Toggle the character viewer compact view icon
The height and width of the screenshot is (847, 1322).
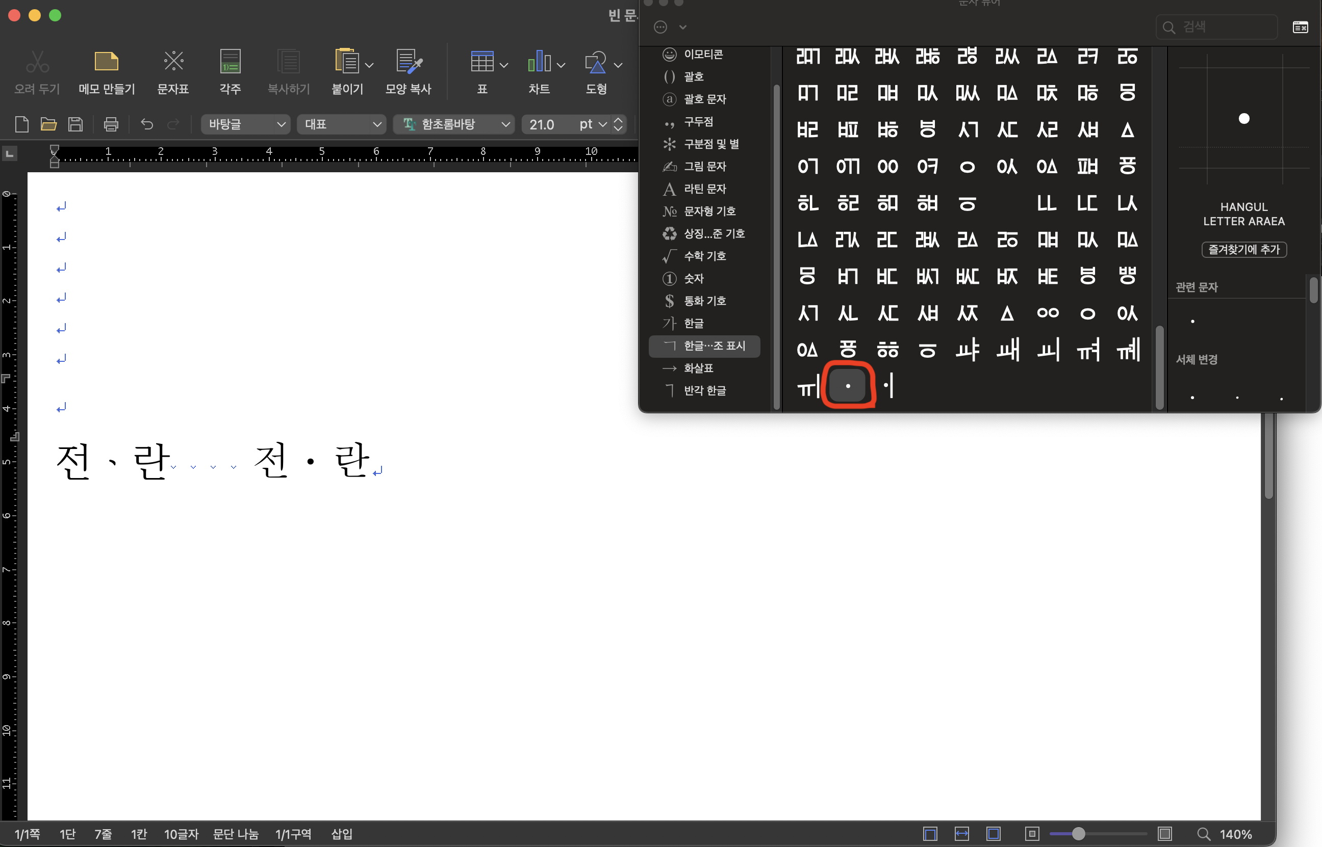tap(1300, 27)
